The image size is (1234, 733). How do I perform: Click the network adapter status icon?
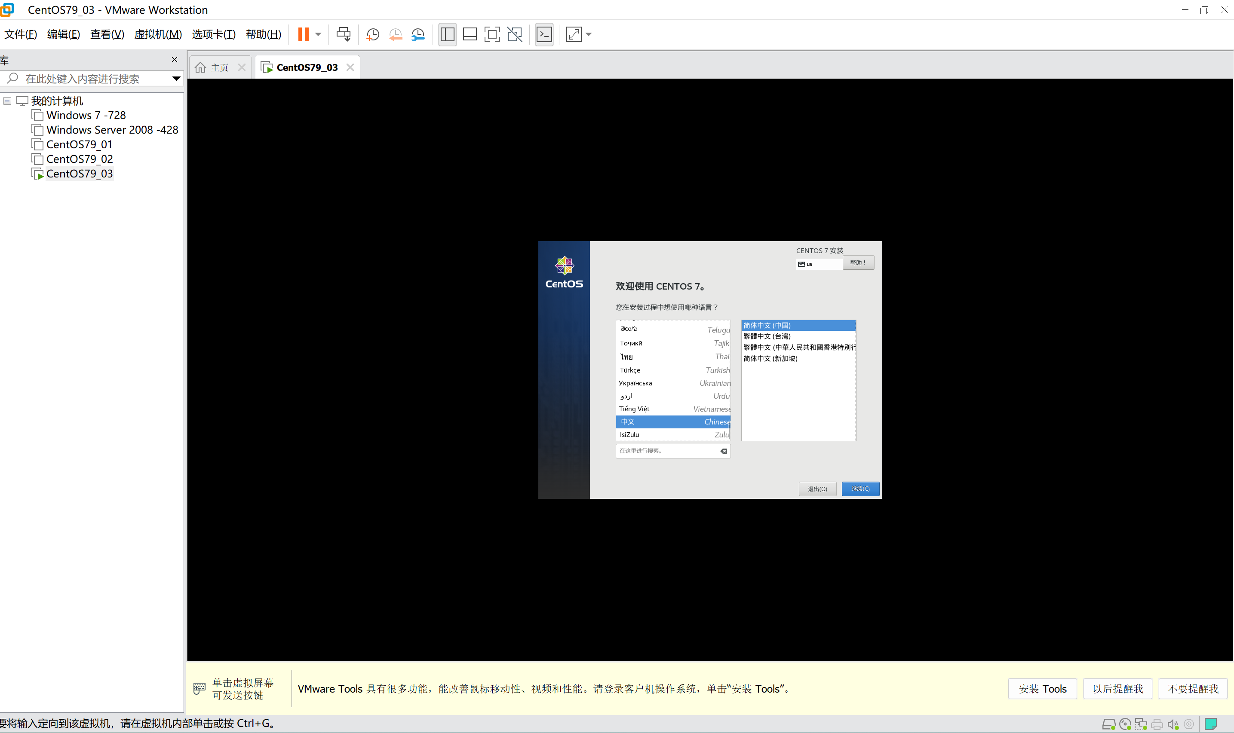(1141, 724)
